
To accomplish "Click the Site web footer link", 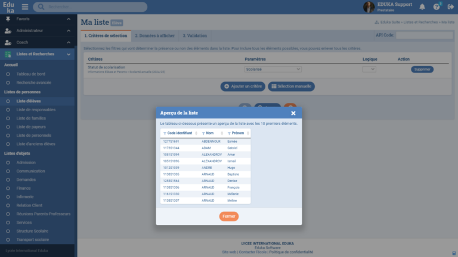I will tap(229, 252).
